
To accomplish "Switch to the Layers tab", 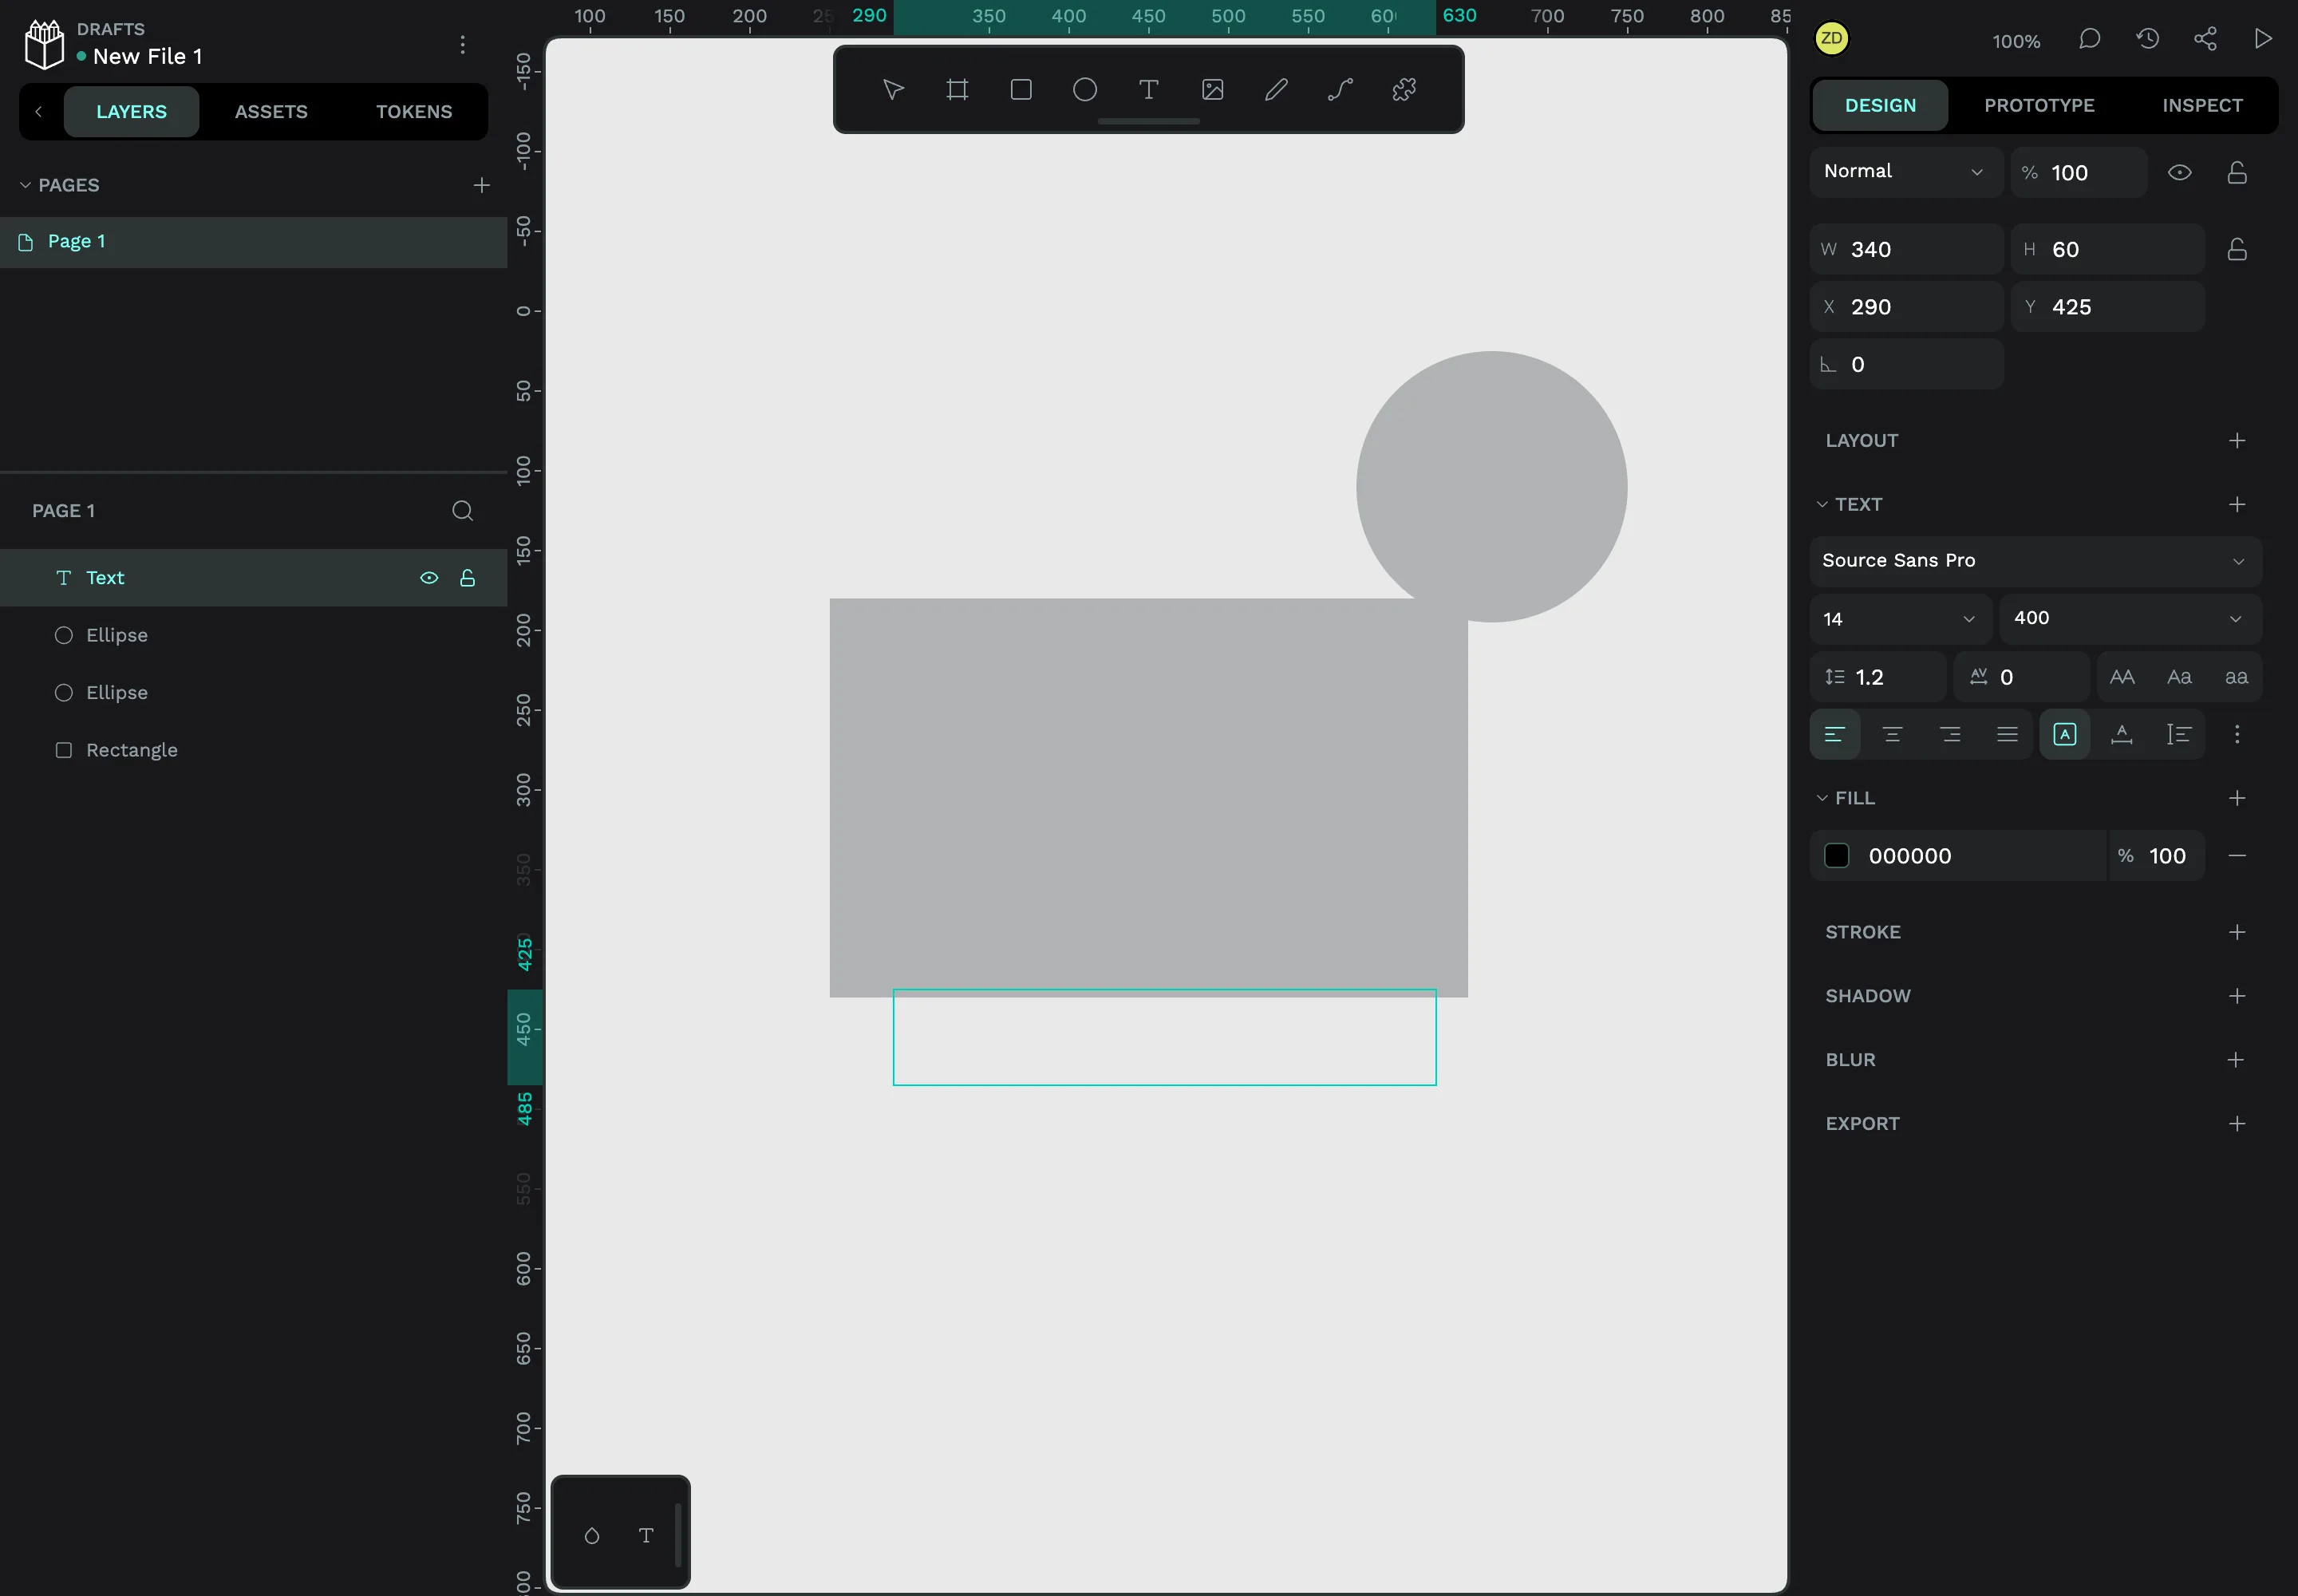I will [x=131, y=111].
